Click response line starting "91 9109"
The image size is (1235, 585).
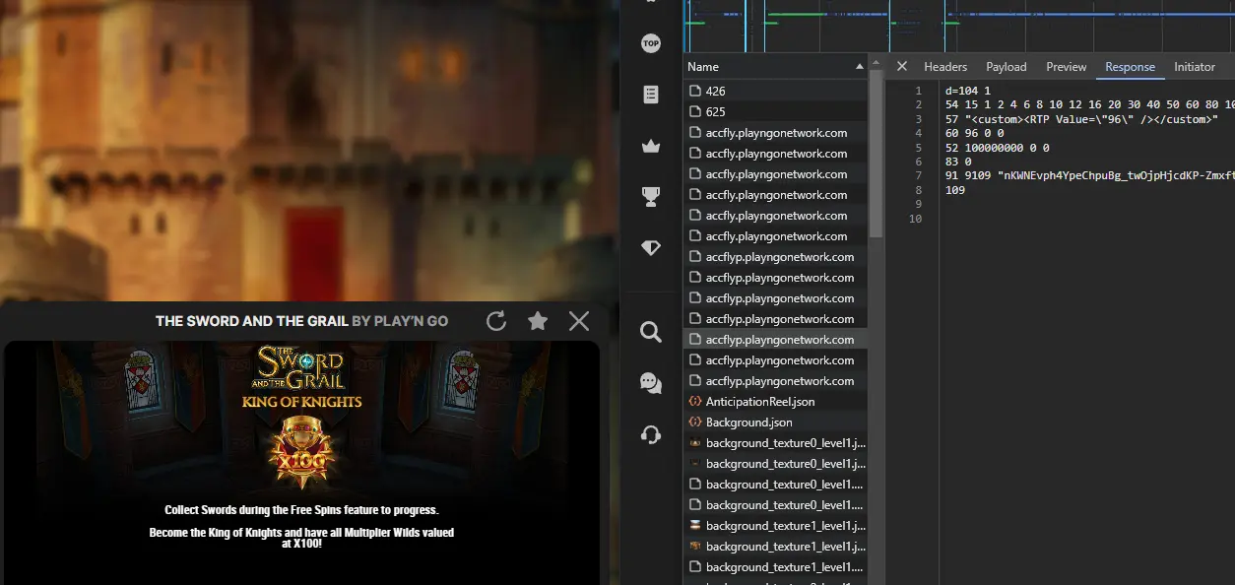pos(1089,175)
